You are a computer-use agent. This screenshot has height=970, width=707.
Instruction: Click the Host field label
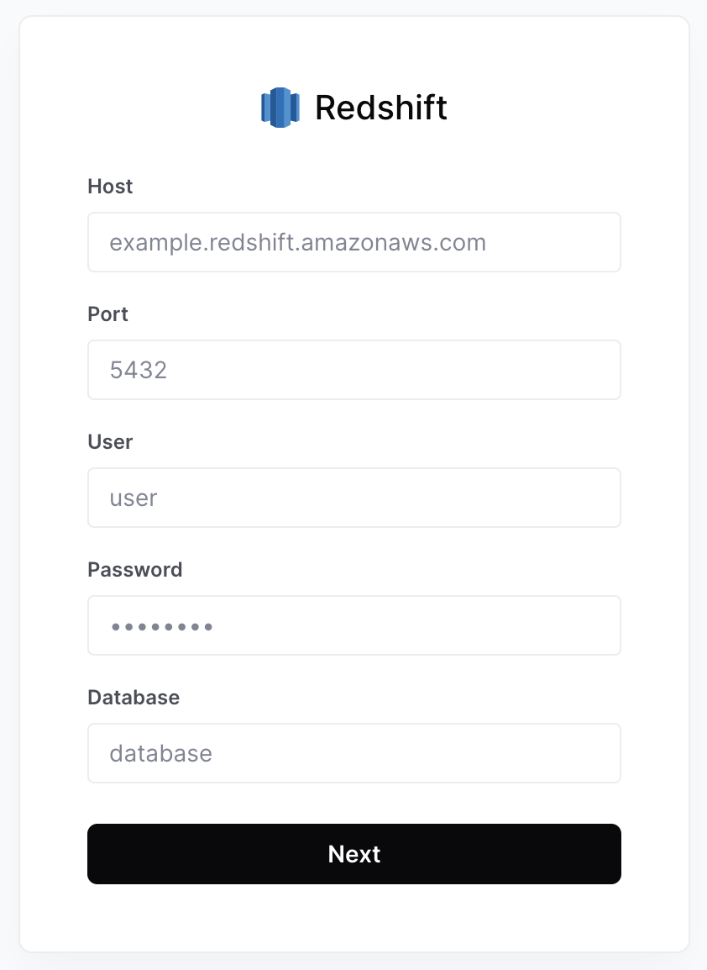(x=110, y=186)
